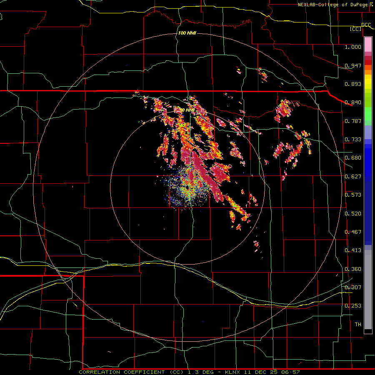Click the 0.573 scale value

353,195
